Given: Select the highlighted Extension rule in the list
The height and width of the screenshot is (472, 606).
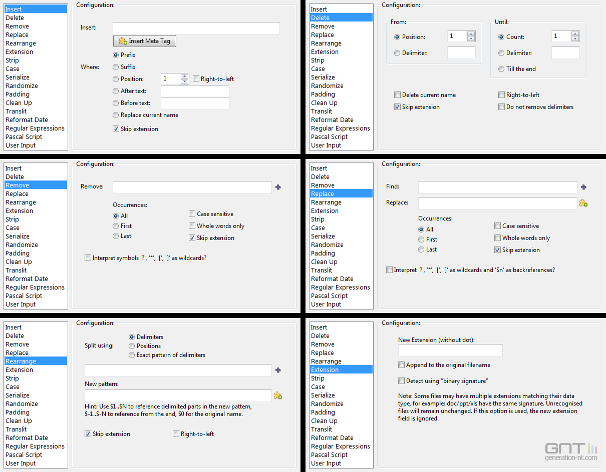Looking at the screenshot, I should (341, 369).
